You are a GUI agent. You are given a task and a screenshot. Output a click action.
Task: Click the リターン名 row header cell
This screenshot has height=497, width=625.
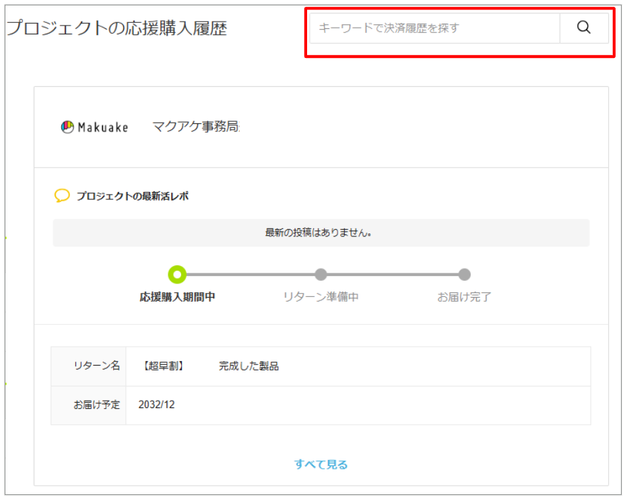88,366
